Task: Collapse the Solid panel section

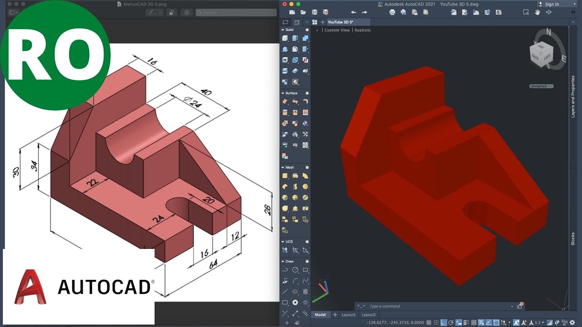Action: (x=283, y=30)
